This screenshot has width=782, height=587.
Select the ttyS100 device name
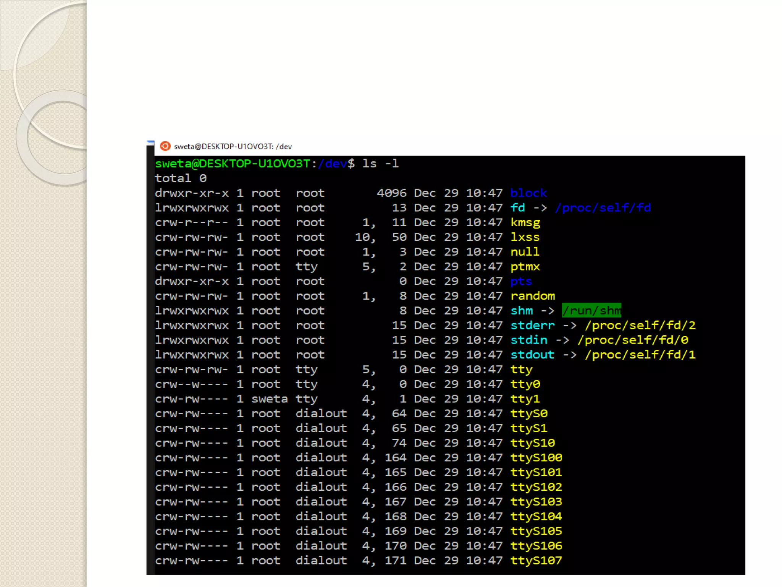click(x=536, y=458)
